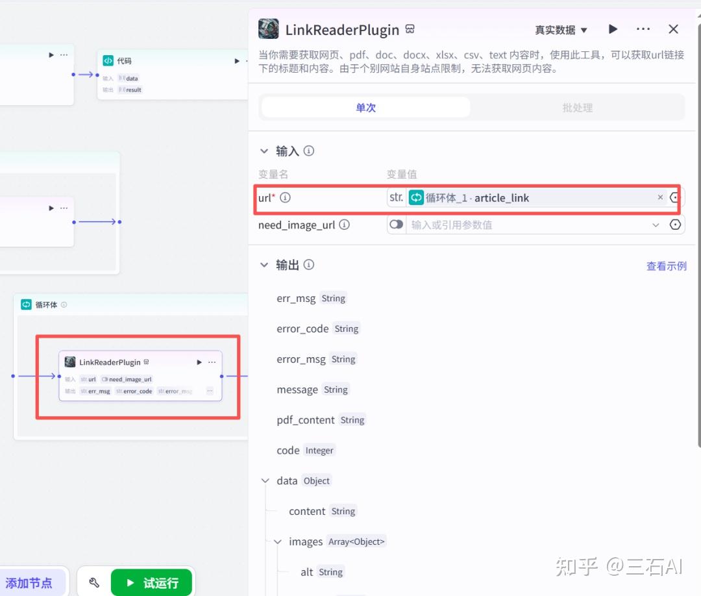
Task: Open the need_image_url value dropdown arrow
Action: (x=655, y=225)
